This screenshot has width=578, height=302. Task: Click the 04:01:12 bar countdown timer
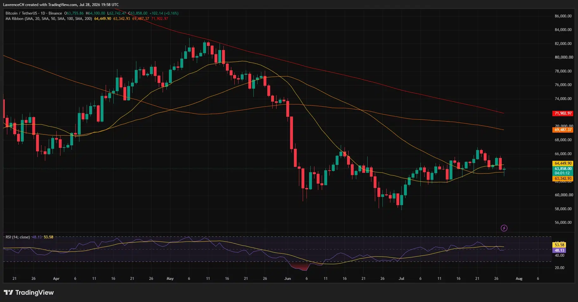(x=563, y=173)
